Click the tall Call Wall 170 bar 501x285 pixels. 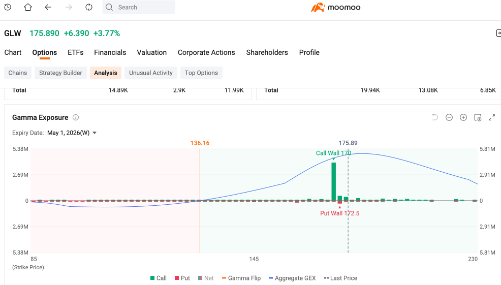pos(333,181)
